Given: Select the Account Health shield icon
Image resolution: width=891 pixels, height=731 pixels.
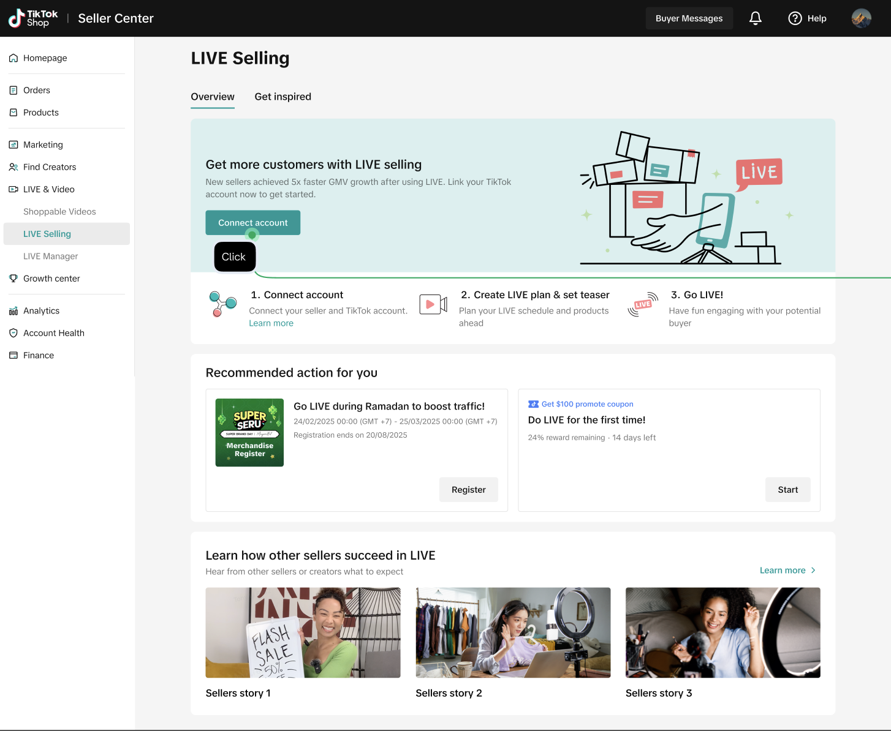Looking at the screenshot, I should [13, 333].
